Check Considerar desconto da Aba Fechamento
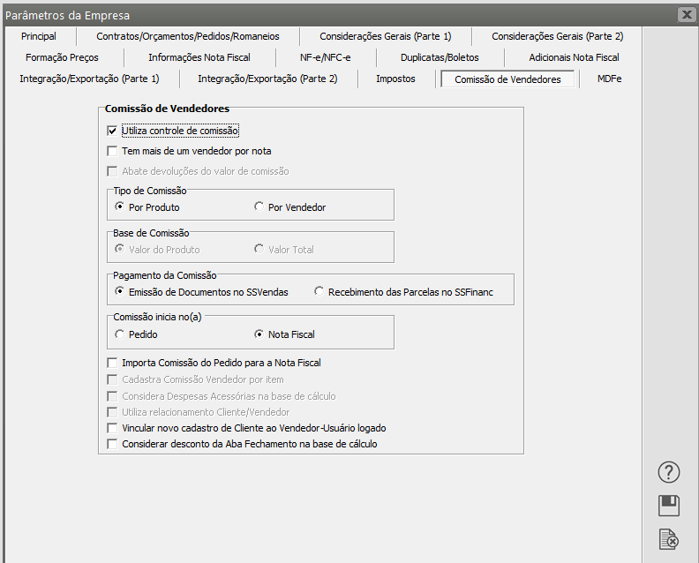 coord(113,444)
